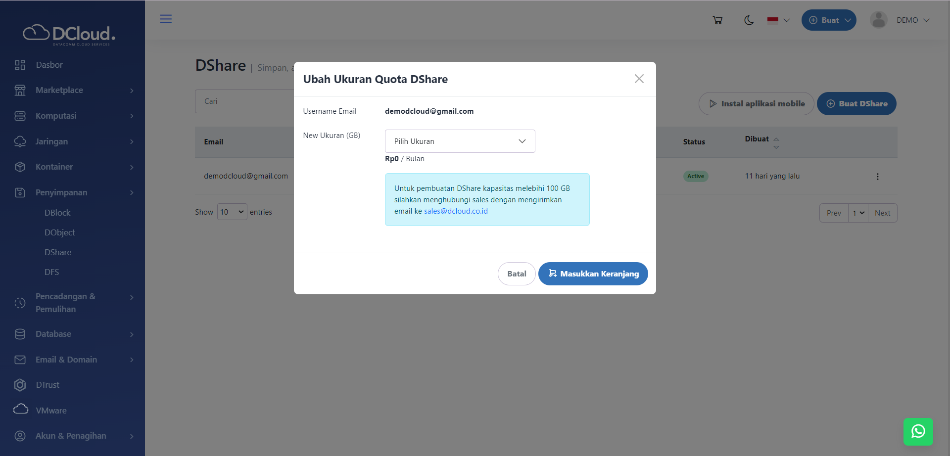Viewport: 950px width, 456px height.
Task: Click the VMware cloud icon
Action: (20, 410)
